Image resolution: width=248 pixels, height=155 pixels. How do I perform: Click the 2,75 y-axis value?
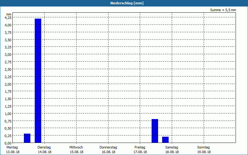(8, 62)
